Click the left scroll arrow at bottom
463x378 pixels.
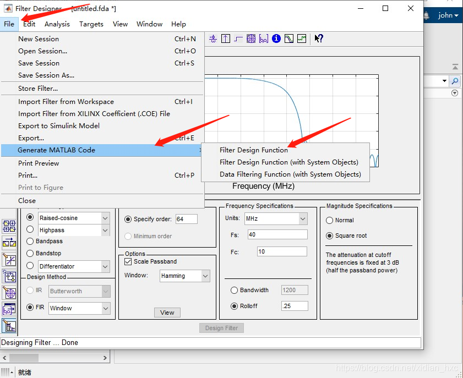pyautogui.click(x=4, y=358)
